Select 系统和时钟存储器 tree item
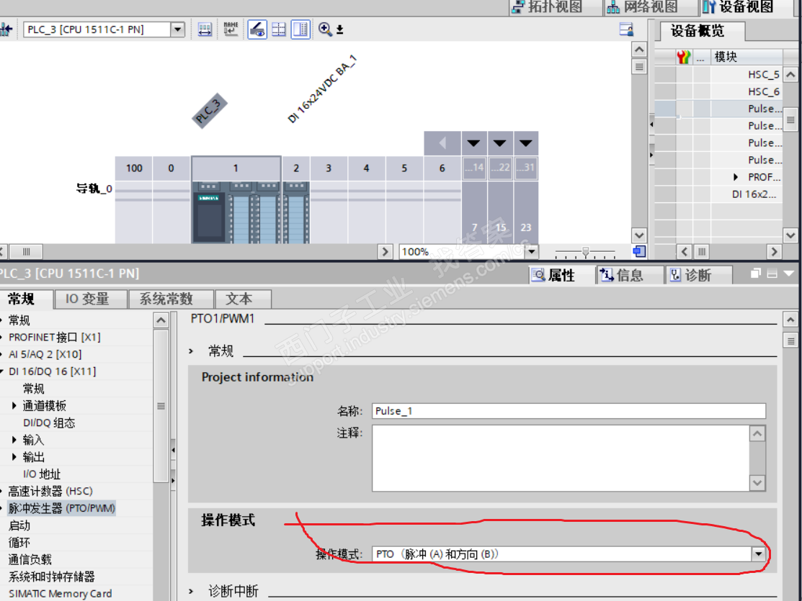The height and width of the screenshot is (601, 802). pos(52,577)
